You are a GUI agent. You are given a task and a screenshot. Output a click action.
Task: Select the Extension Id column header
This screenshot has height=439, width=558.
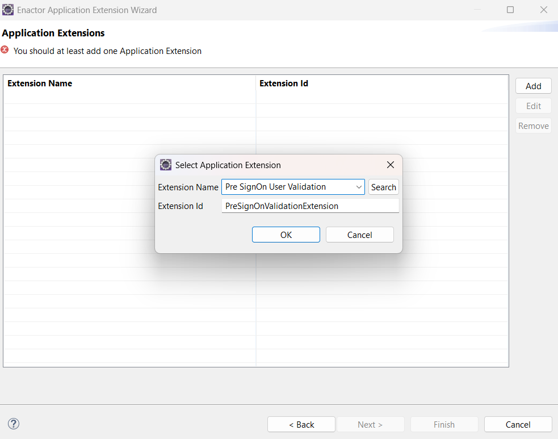[x=284, y=83]
